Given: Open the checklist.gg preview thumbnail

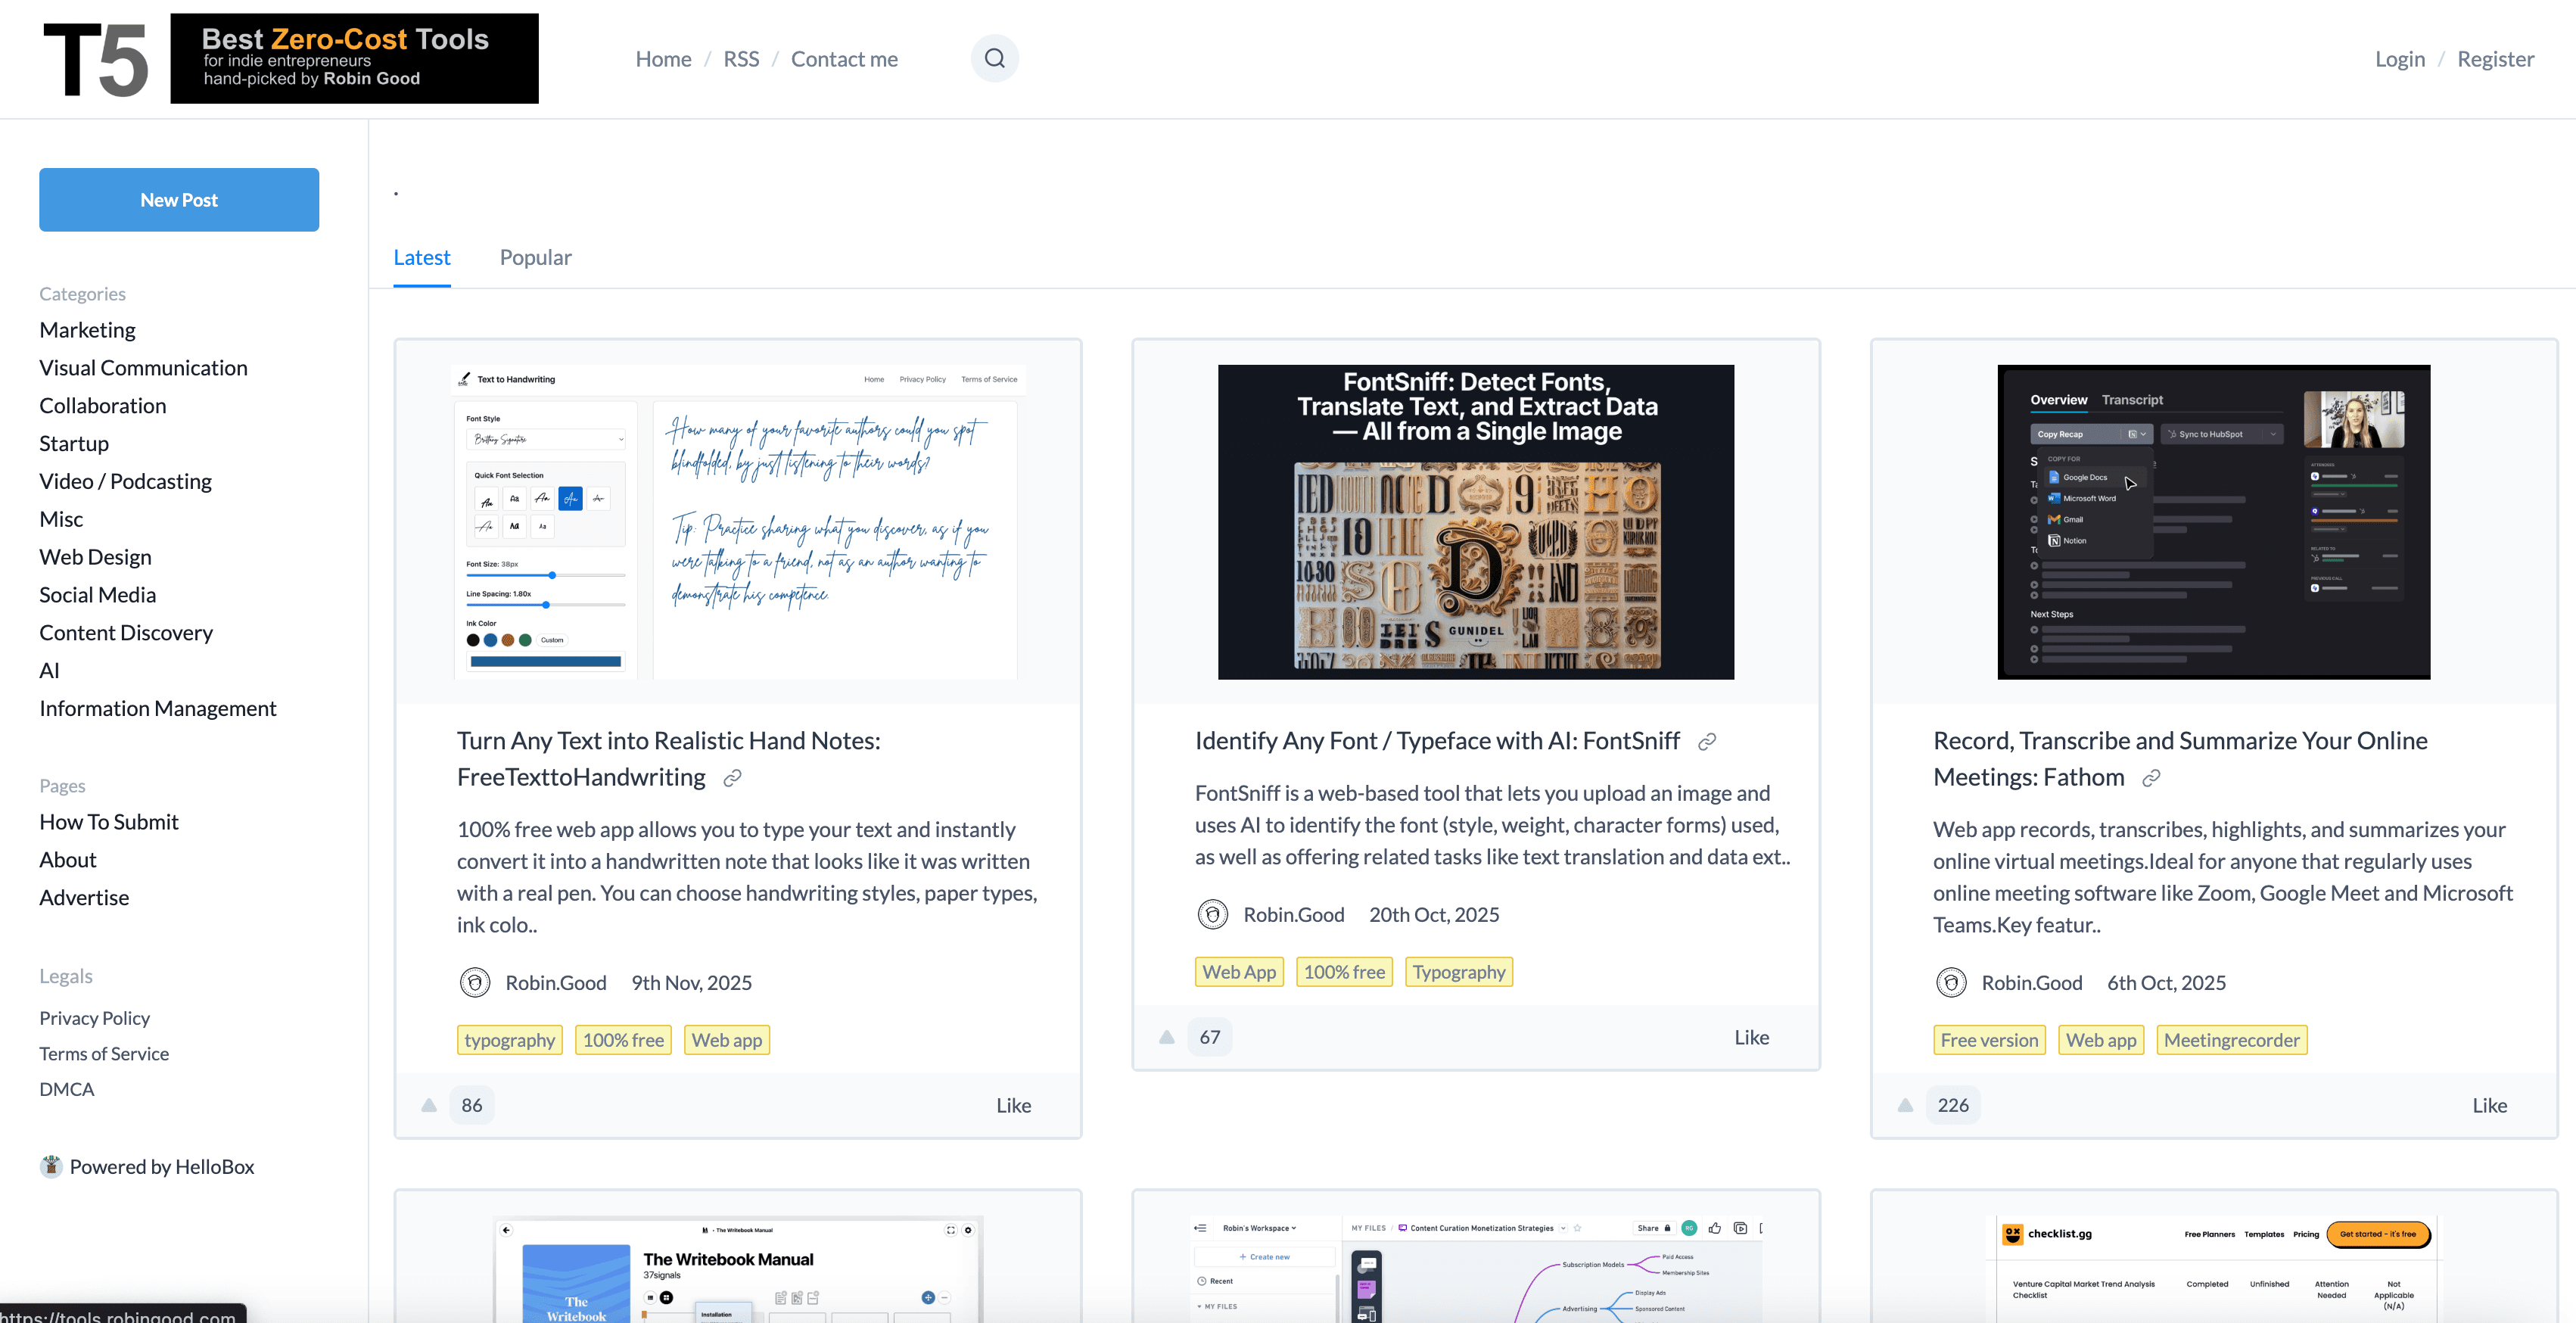Looking at the screenshot, I should click(x=2213, y=1269).
